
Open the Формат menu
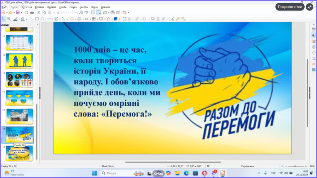(51, 7)
